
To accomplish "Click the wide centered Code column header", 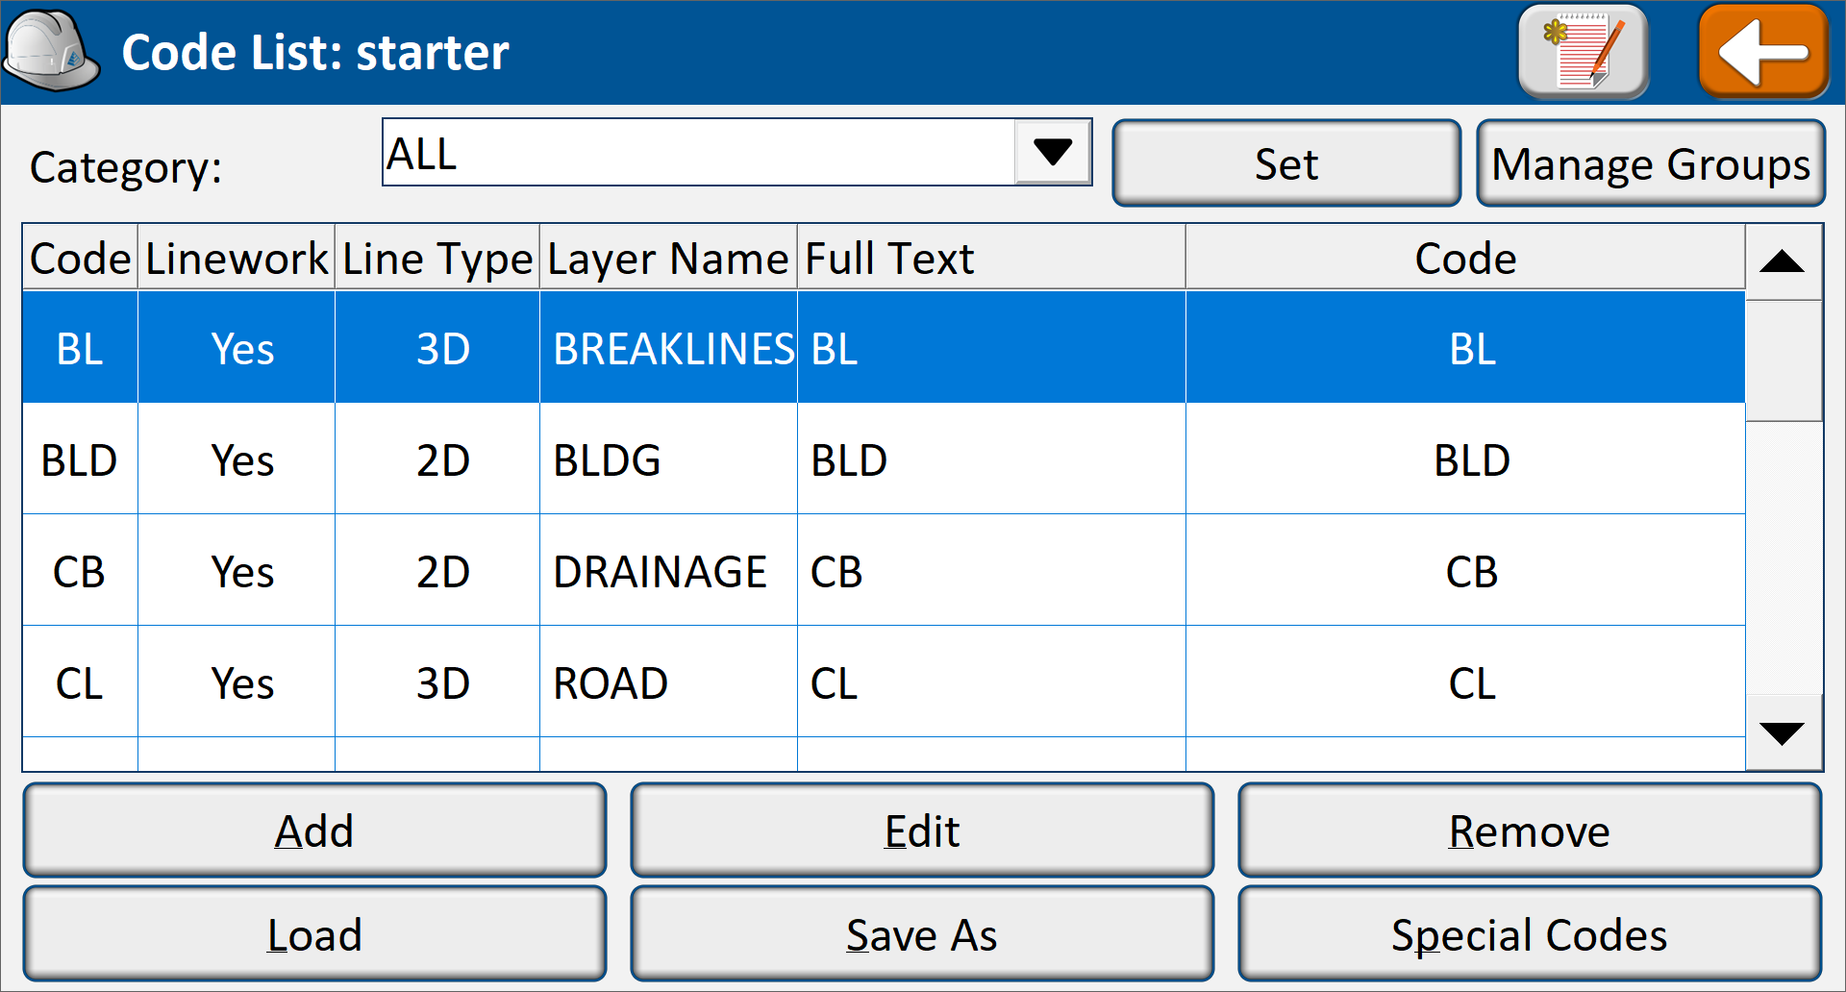I will (x=1465, y=258).
